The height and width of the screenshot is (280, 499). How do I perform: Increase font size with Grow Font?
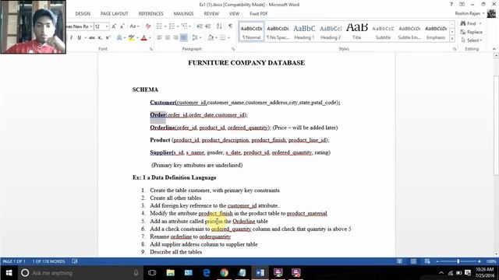[114, 26]
